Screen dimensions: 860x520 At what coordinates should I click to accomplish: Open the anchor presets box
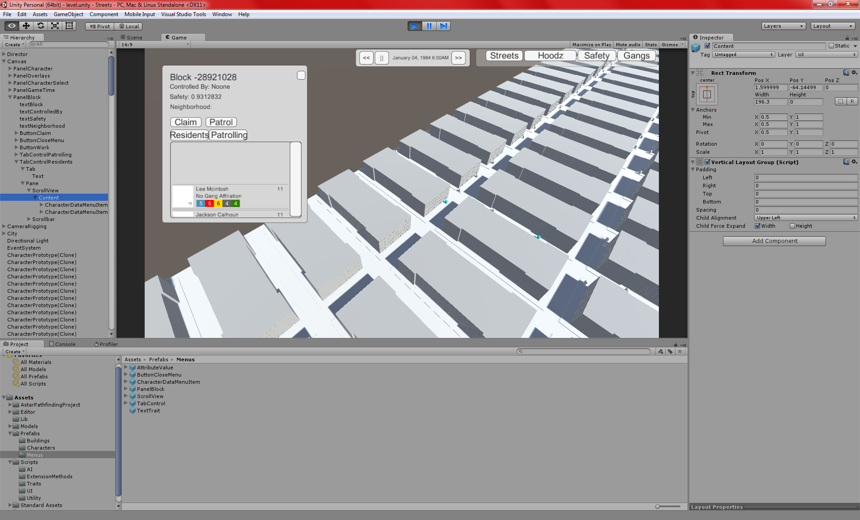(x=707, y=94)
